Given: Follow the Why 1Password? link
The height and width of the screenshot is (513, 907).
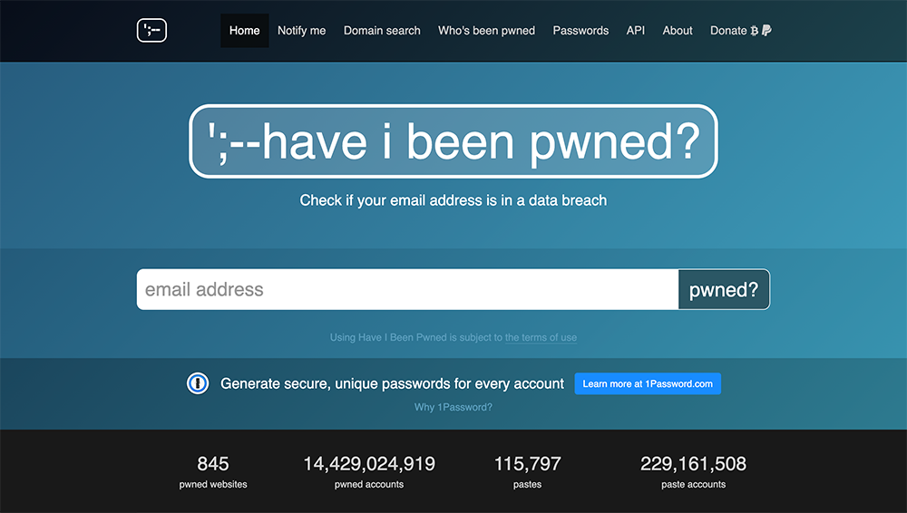Looking at the screenshot, I should coord(453,408).
